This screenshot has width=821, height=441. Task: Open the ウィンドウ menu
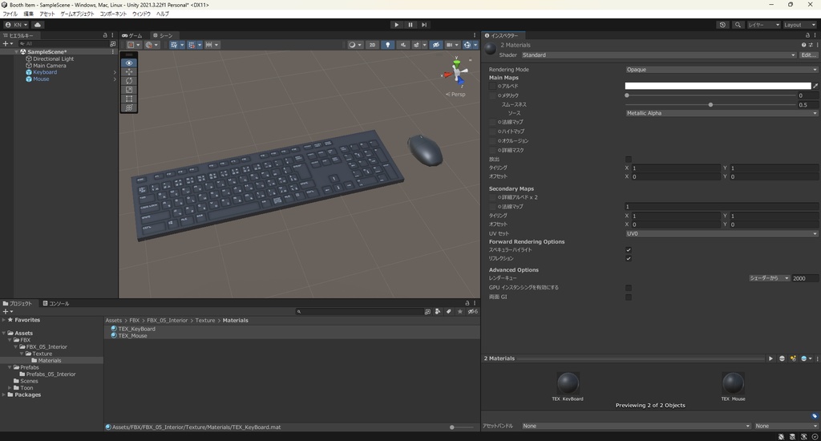141,14
